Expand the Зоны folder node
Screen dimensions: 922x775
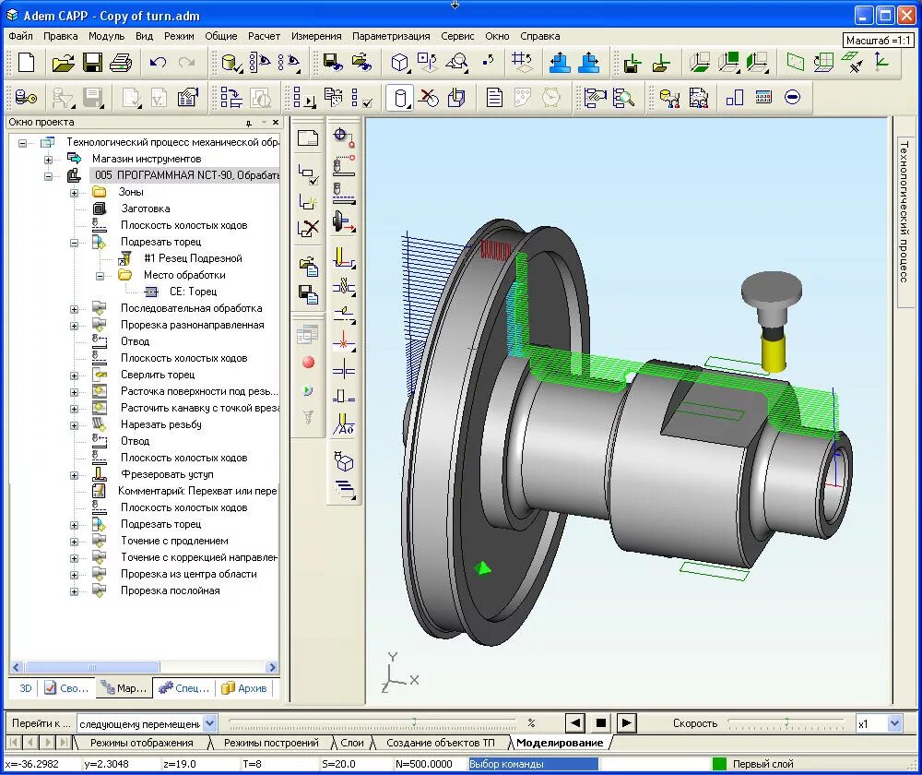(x=74, y=193)
